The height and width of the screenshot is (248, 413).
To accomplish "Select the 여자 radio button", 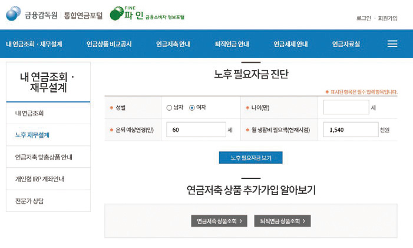I will coord(191,108).
